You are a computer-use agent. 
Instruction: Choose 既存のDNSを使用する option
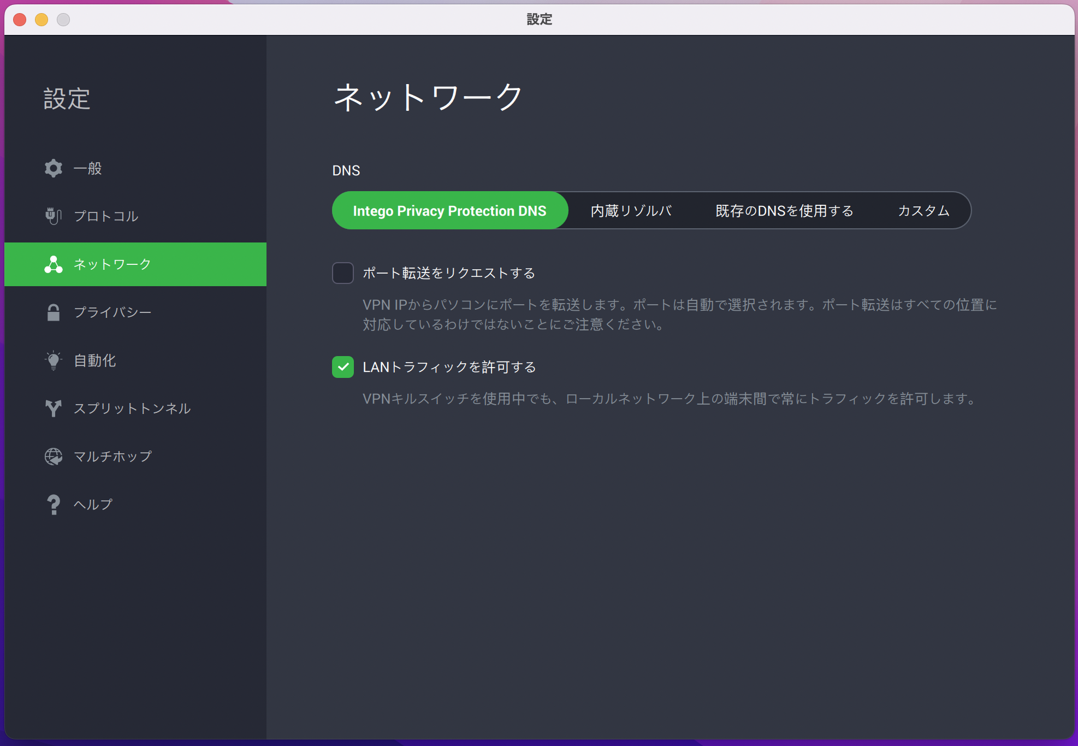pos(785,211)
